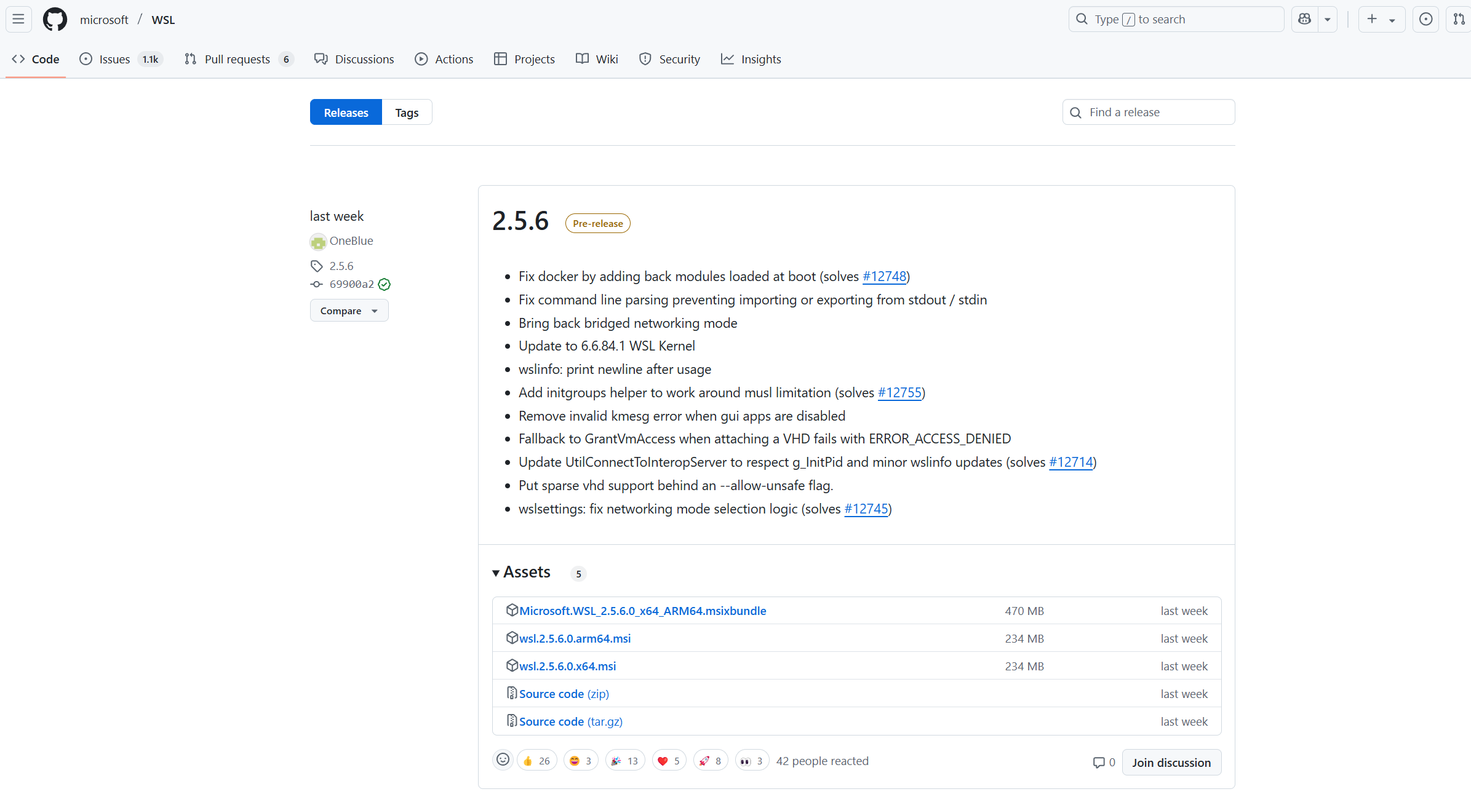Open the Copilot icon in header

[x=1304, y=20]
